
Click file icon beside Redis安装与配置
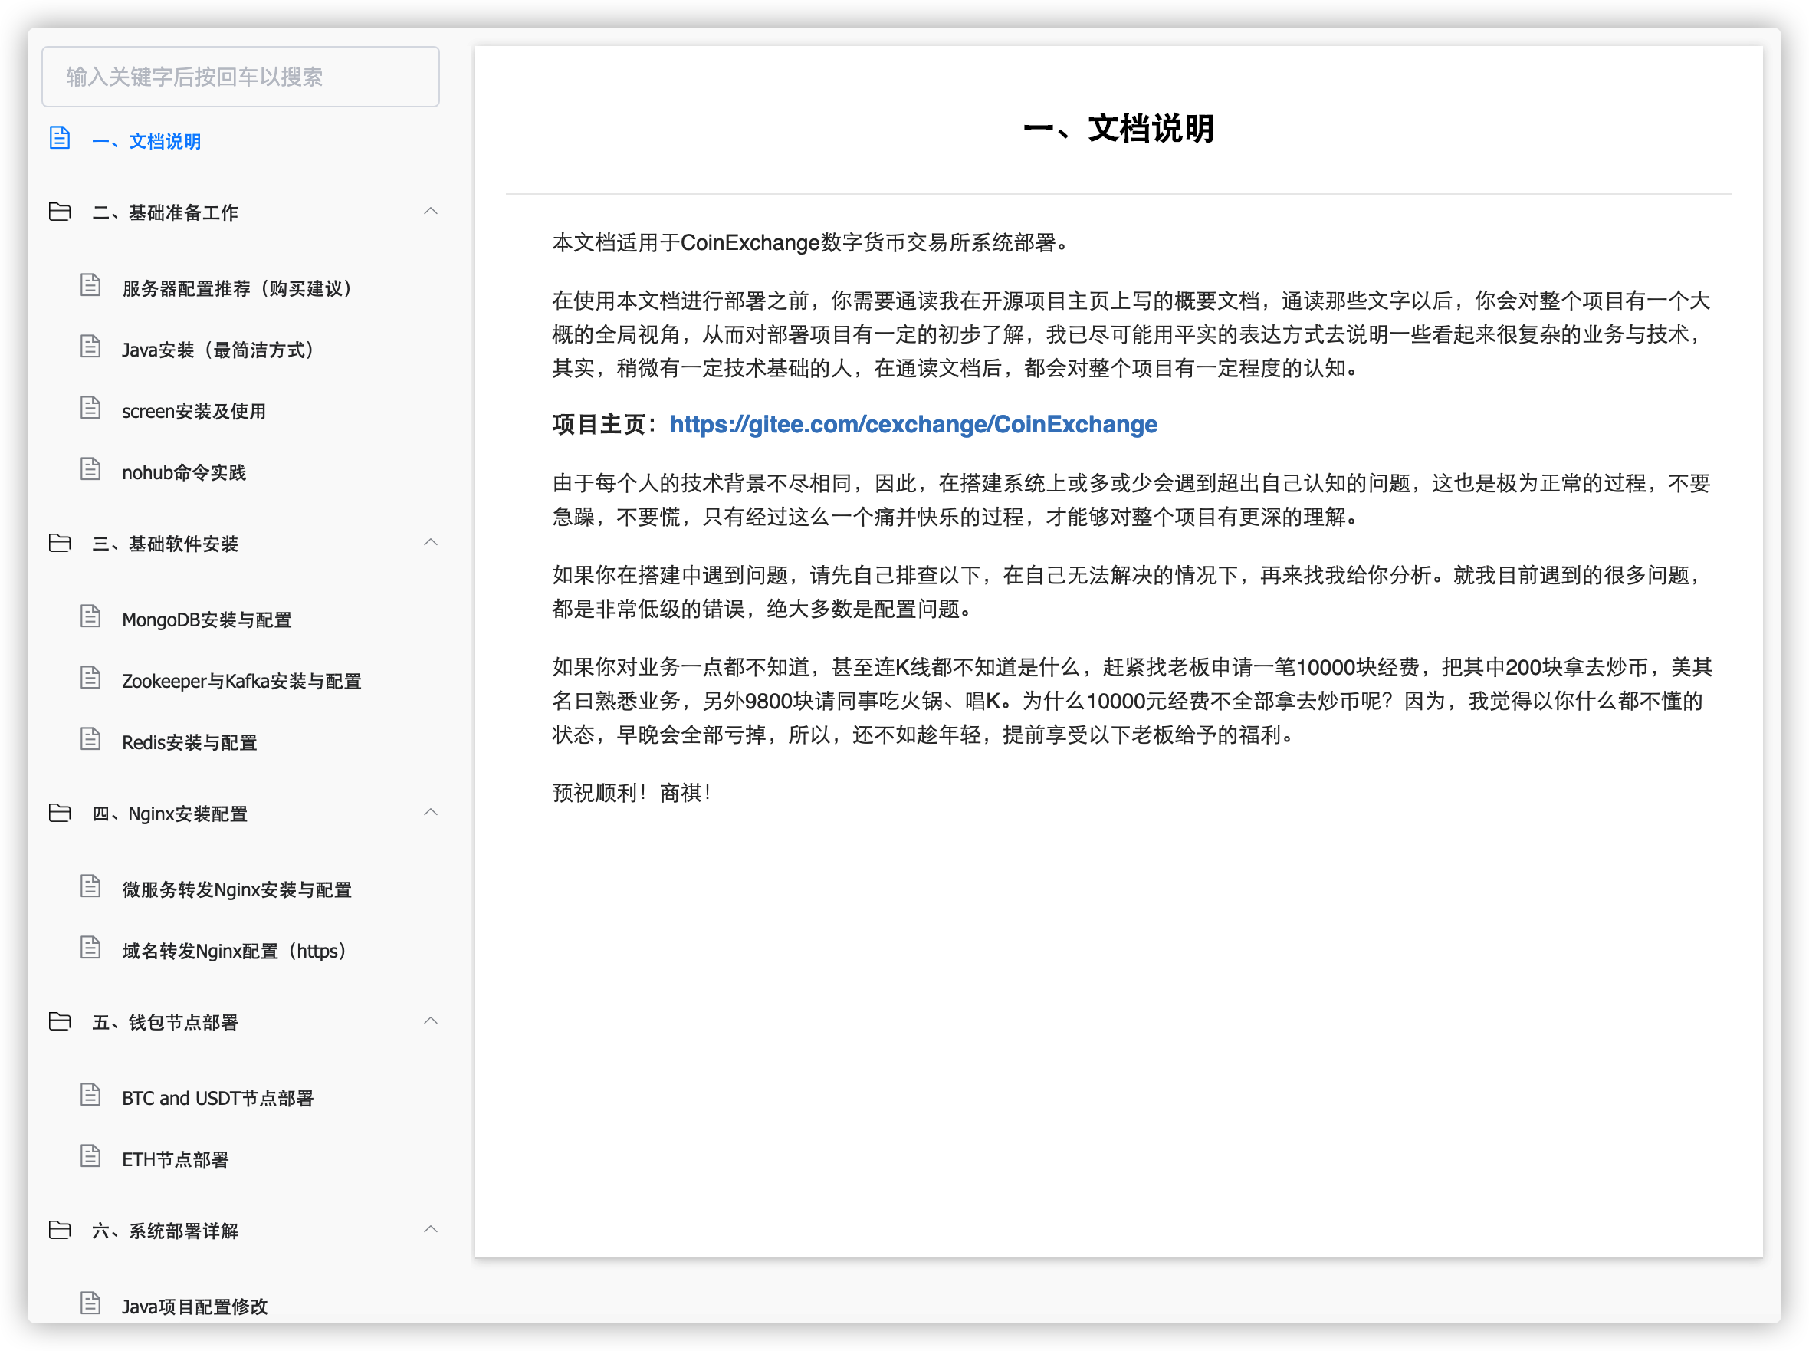tap(90, 739)
